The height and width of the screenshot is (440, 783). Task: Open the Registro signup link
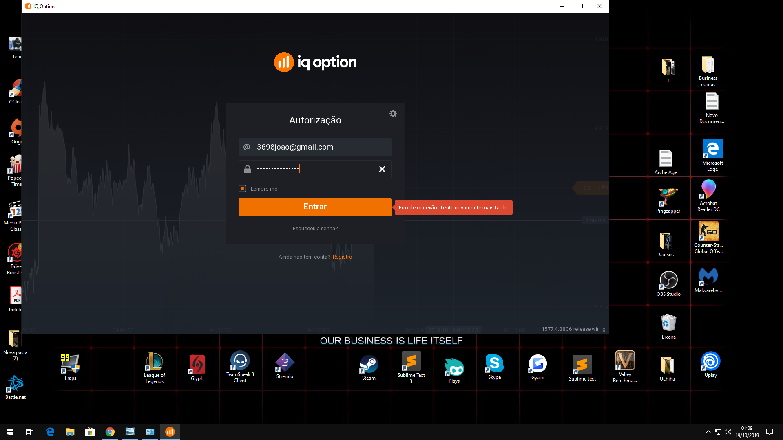coord(342,257)
